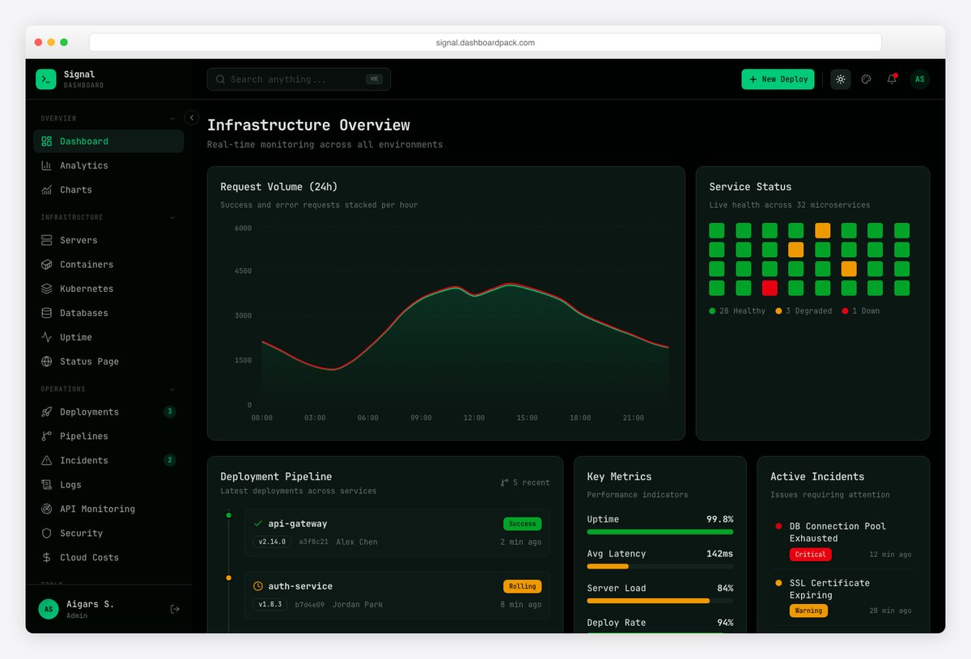Click the Uptime pulse icon

coord(46,337)
